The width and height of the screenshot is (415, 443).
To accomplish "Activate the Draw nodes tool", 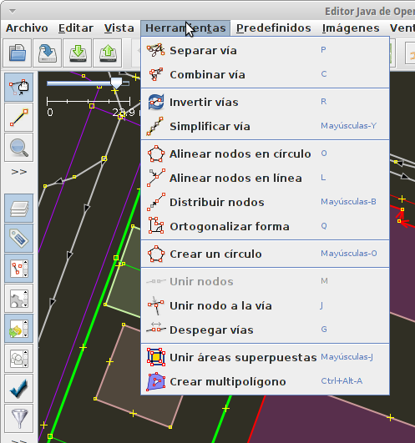I will coord(18,118).
